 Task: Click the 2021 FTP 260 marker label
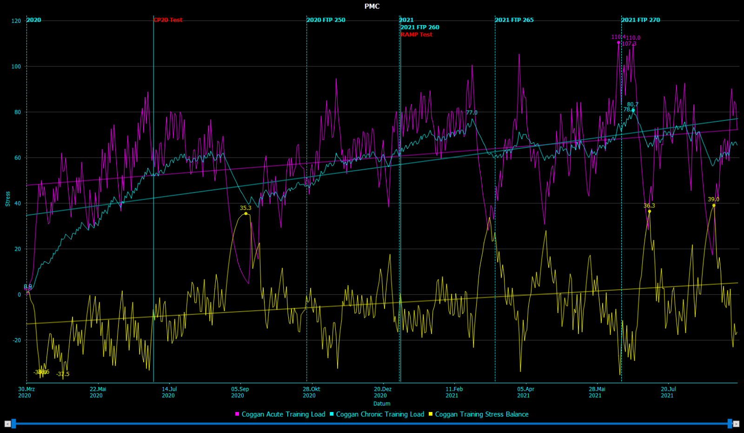tap(420, 27)
